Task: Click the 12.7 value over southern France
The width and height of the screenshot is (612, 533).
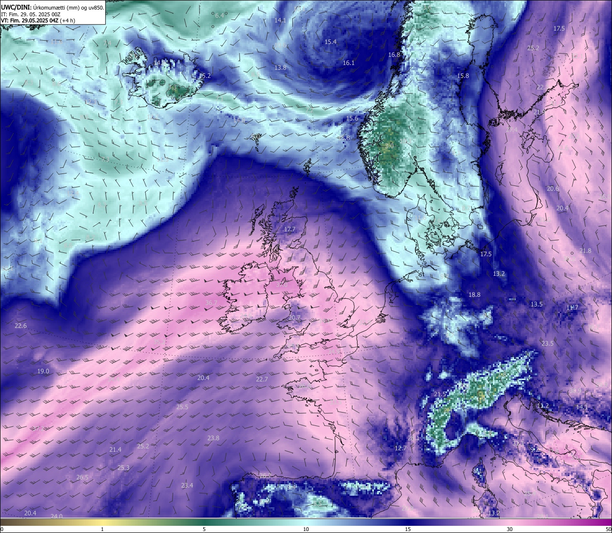Action: pyautogui.click(x=400, y=448)
